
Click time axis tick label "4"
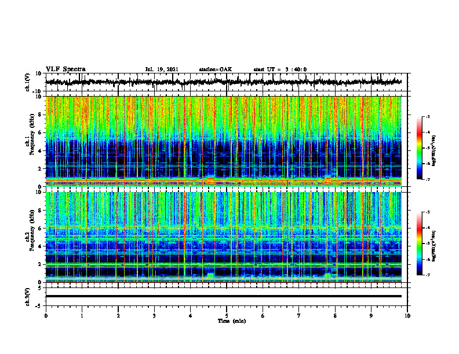point(191,316)
